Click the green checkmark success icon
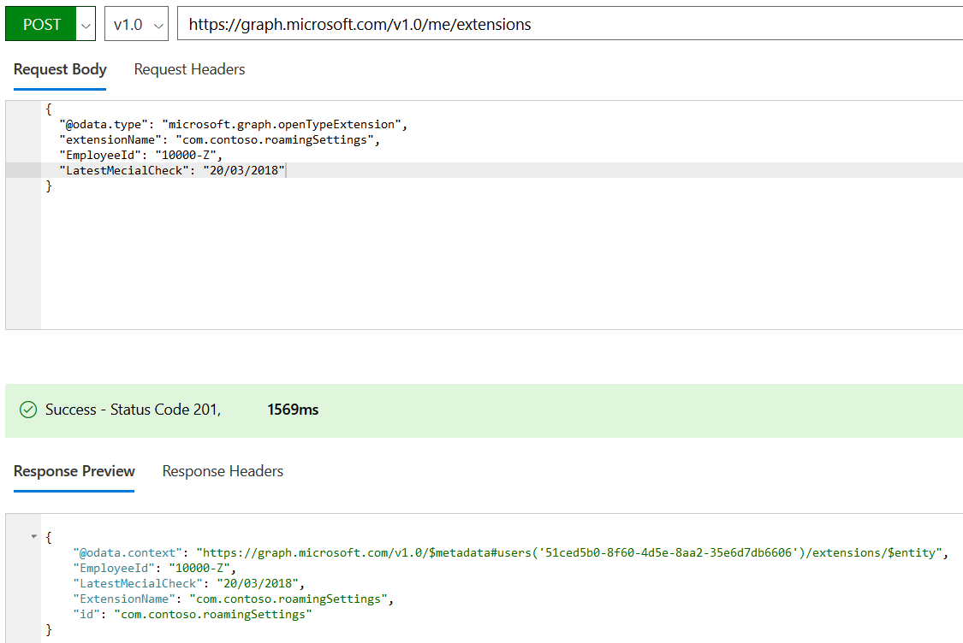Screen dimensions: 963x643 [x=28, y=409]
